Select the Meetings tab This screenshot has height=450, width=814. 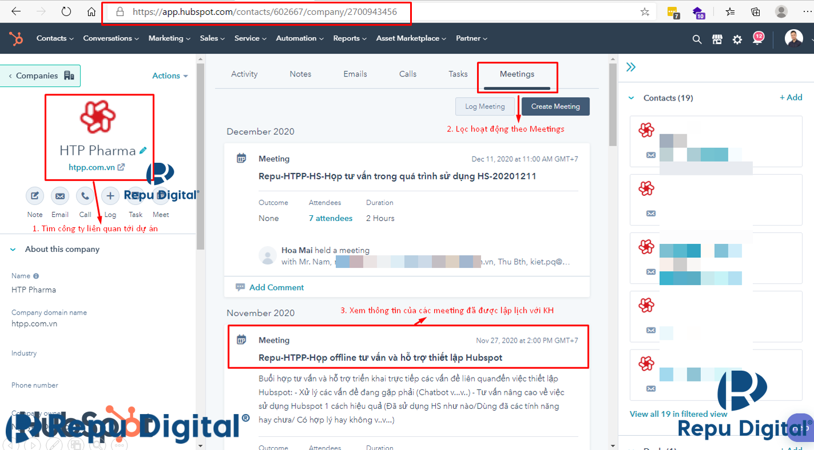(517, 74)
